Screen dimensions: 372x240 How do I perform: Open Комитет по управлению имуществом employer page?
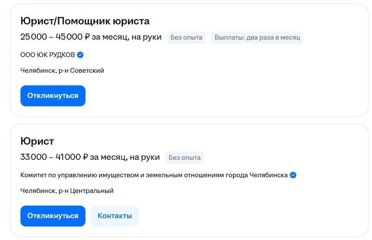[x=154, y=175]
